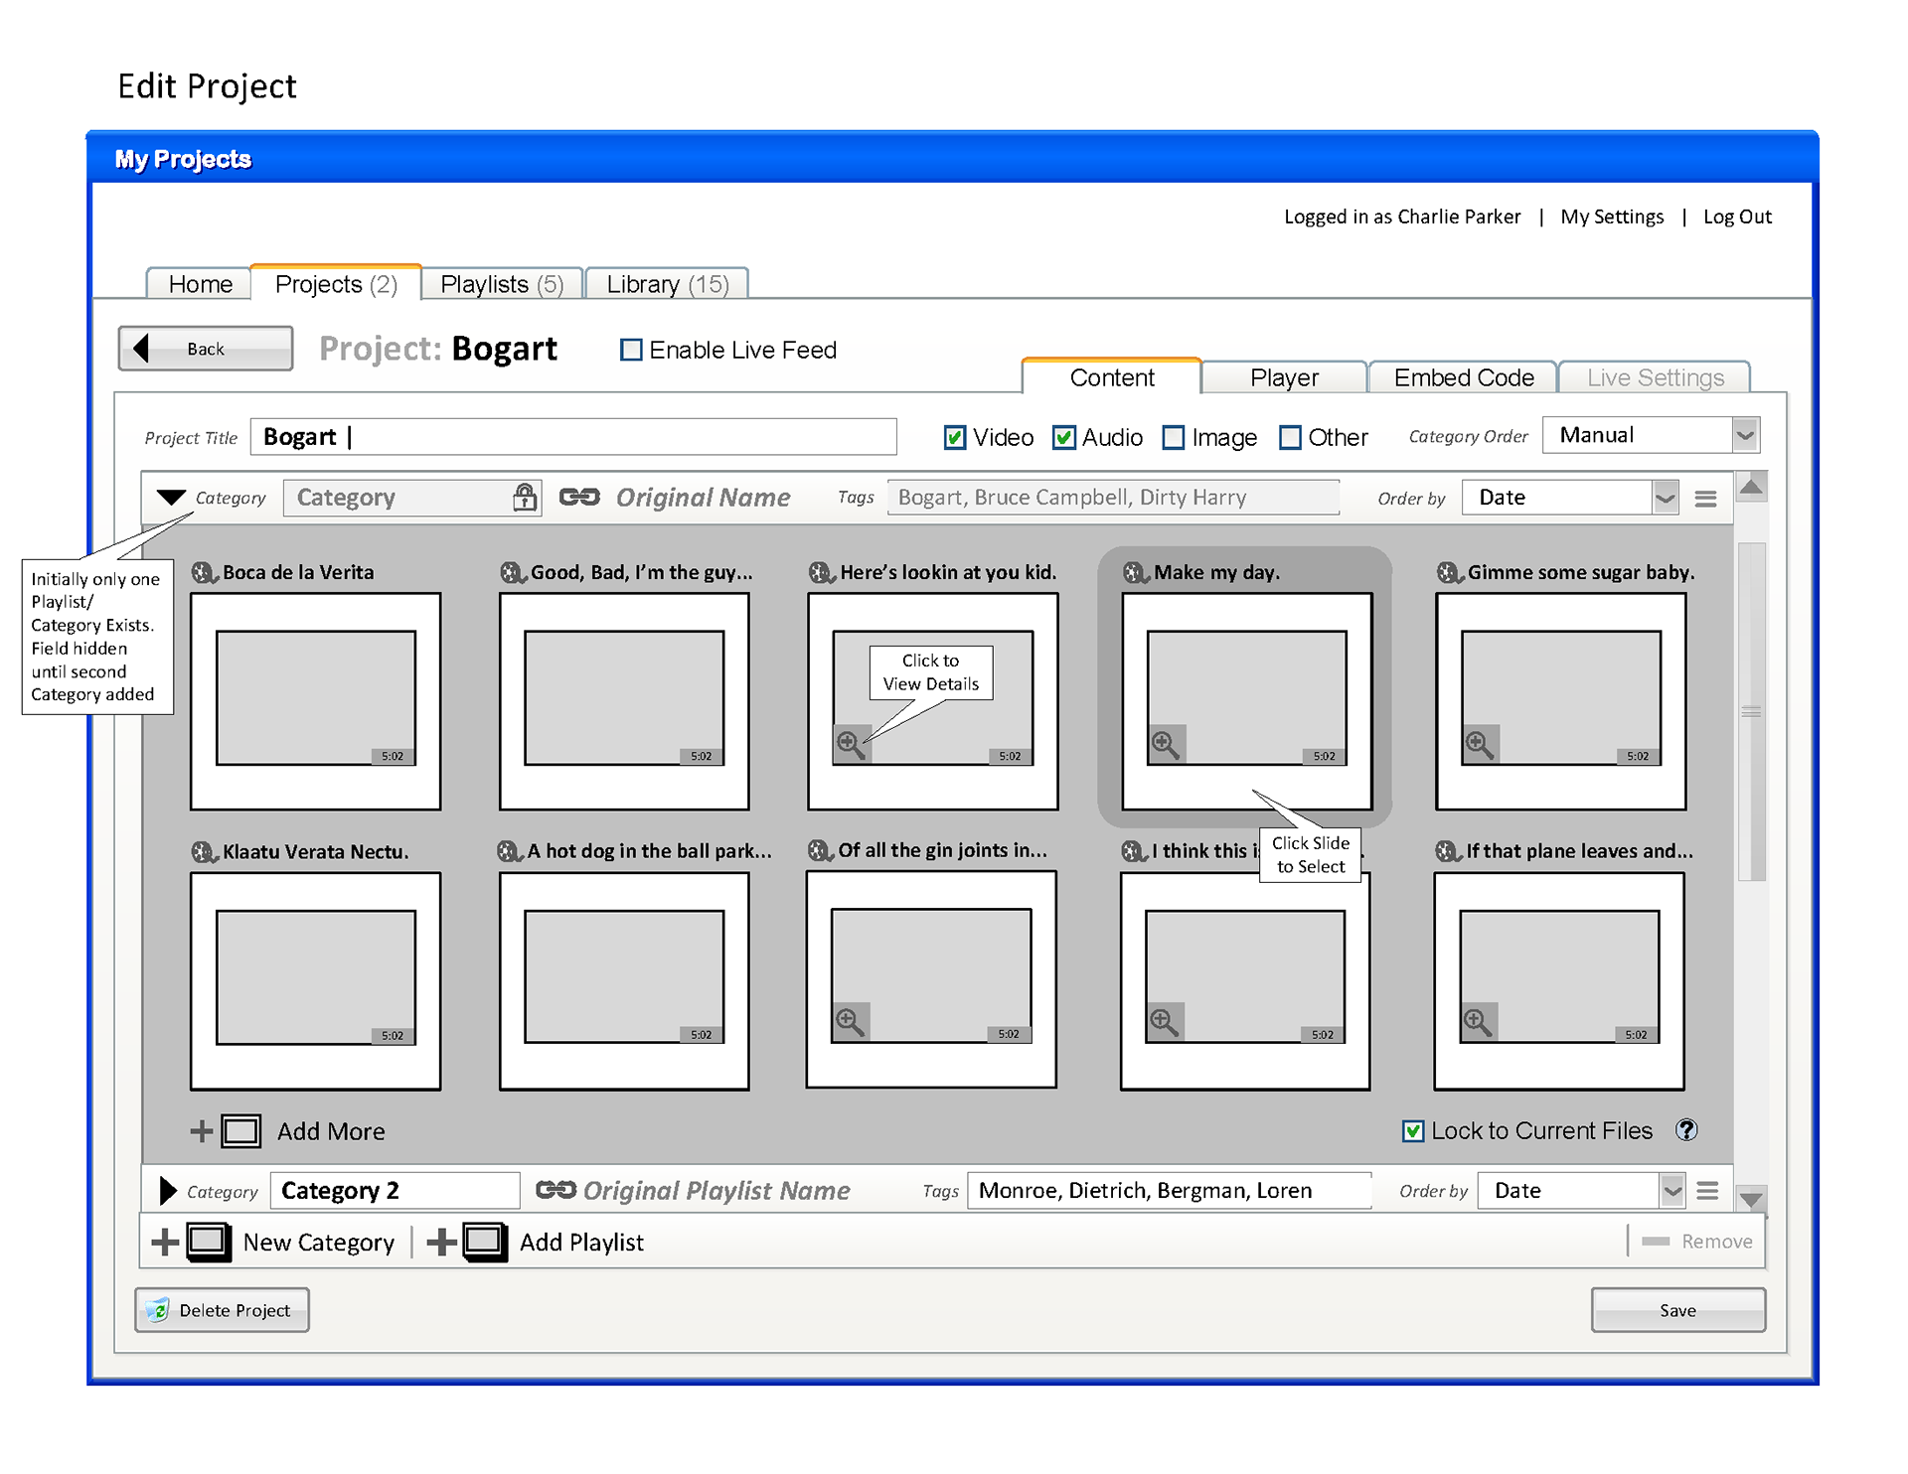Image resolution: width=1908 pixels, height=1474 pixels.
Task: Click the drag handle on Category 2 row
Action: 1707,1191
